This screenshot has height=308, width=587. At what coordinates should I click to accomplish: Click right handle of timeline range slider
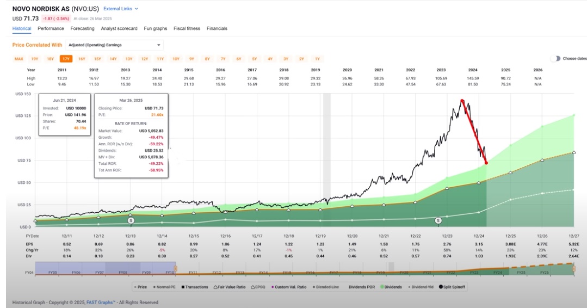[x=573, y=269]
